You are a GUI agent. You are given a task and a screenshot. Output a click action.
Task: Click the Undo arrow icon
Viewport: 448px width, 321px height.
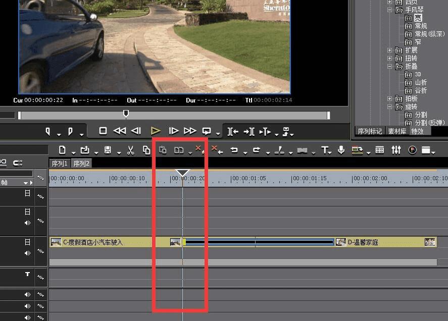point(234,149)
